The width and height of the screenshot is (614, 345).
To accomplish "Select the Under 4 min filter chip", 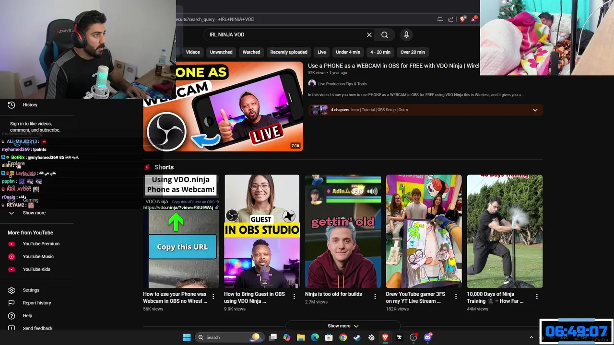I will pos(348,52).
